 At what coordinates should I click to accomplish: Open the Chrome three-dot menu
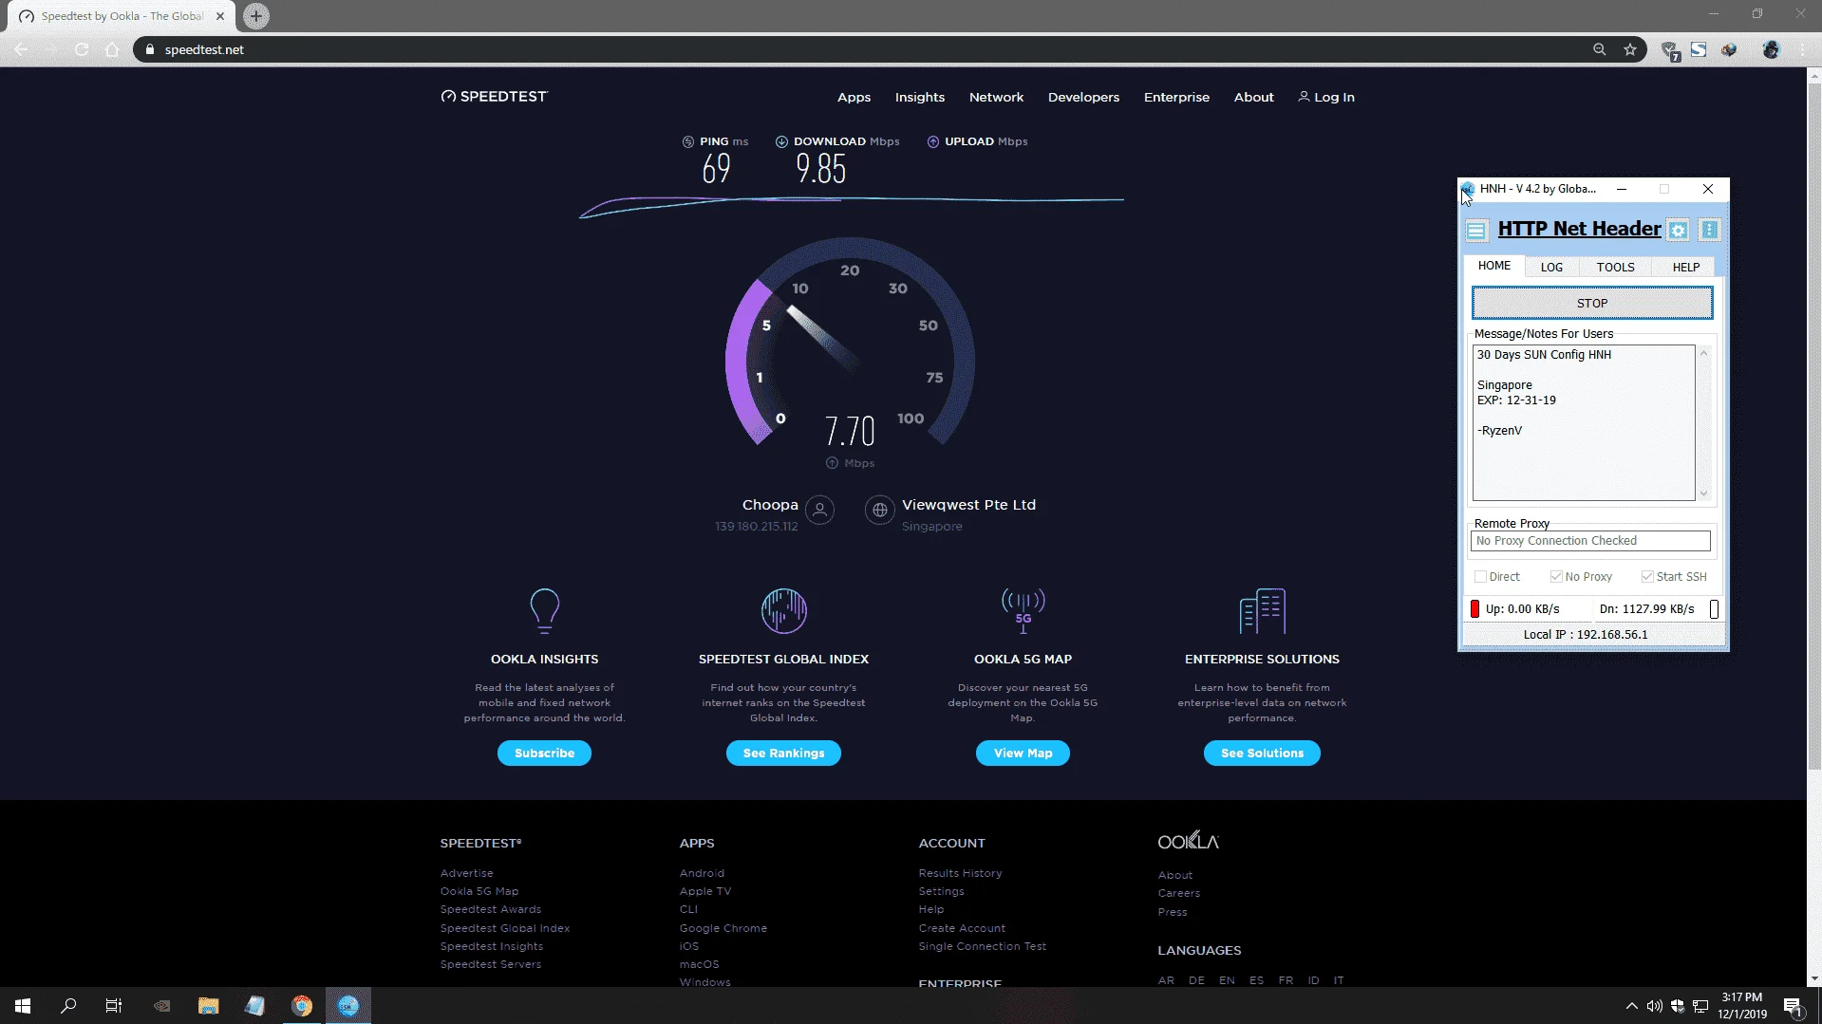[1802, 49]
